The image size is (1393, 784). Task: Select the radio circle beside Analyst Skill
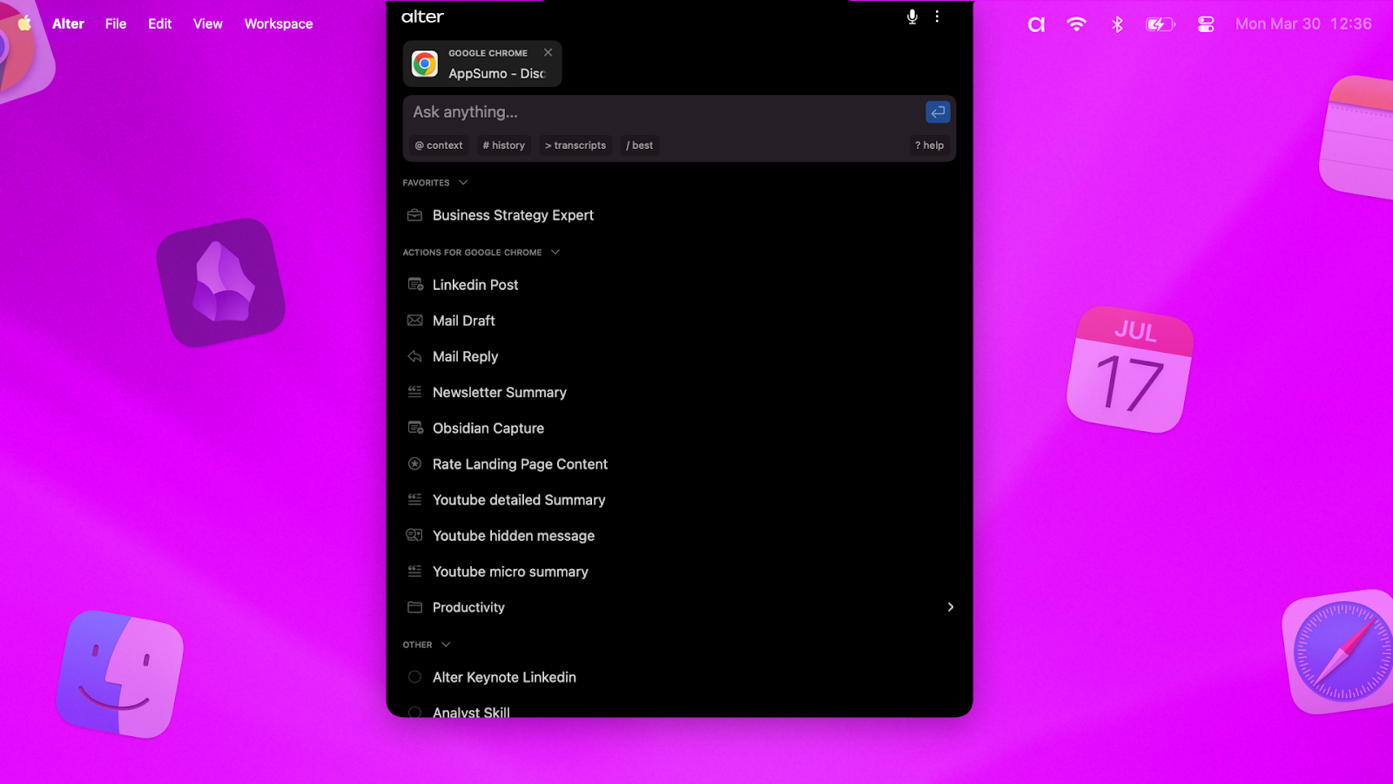(414, 712)
